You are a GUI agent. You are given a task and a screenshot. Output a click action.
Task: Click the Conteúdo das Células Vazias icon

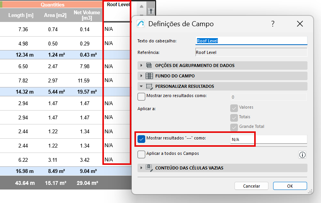(149, 168)
